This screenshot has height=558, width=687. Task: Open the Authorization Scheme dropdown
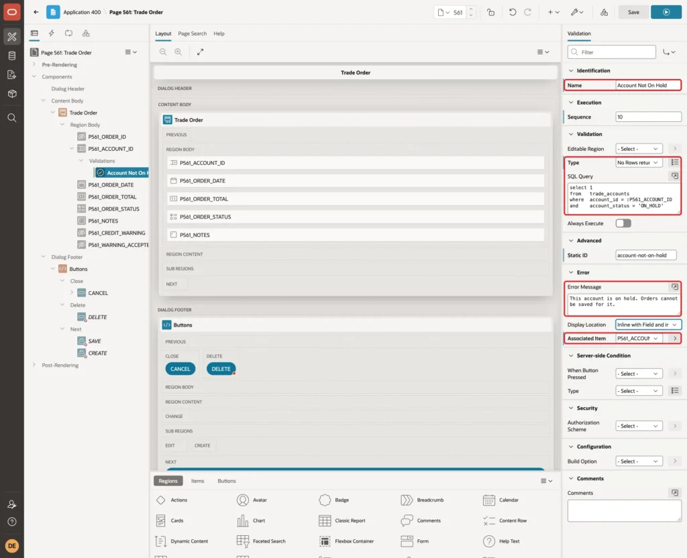point(639,426)
